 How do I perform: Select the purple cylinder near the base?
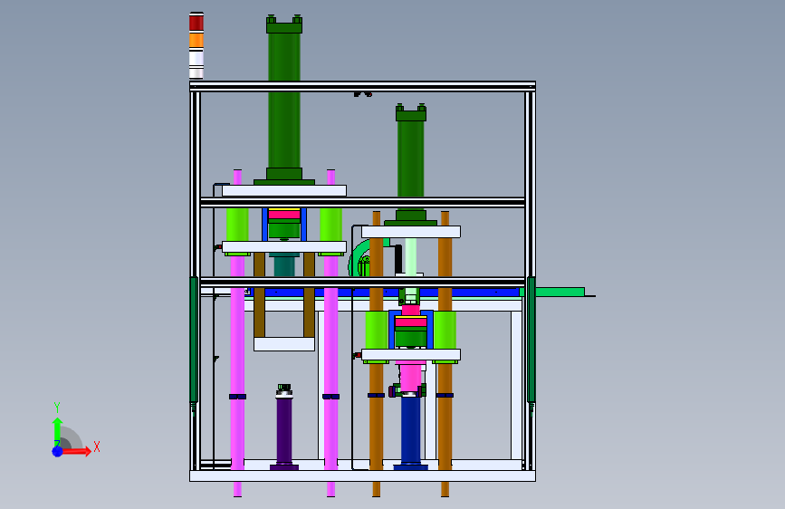(x=284, y=430)
